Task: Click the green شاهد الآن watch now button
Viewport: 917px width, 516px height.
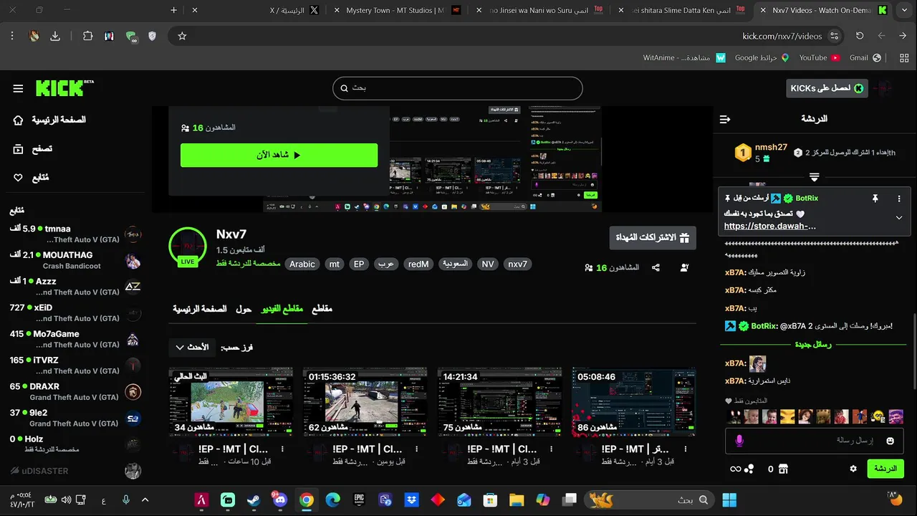Action: 279,155
